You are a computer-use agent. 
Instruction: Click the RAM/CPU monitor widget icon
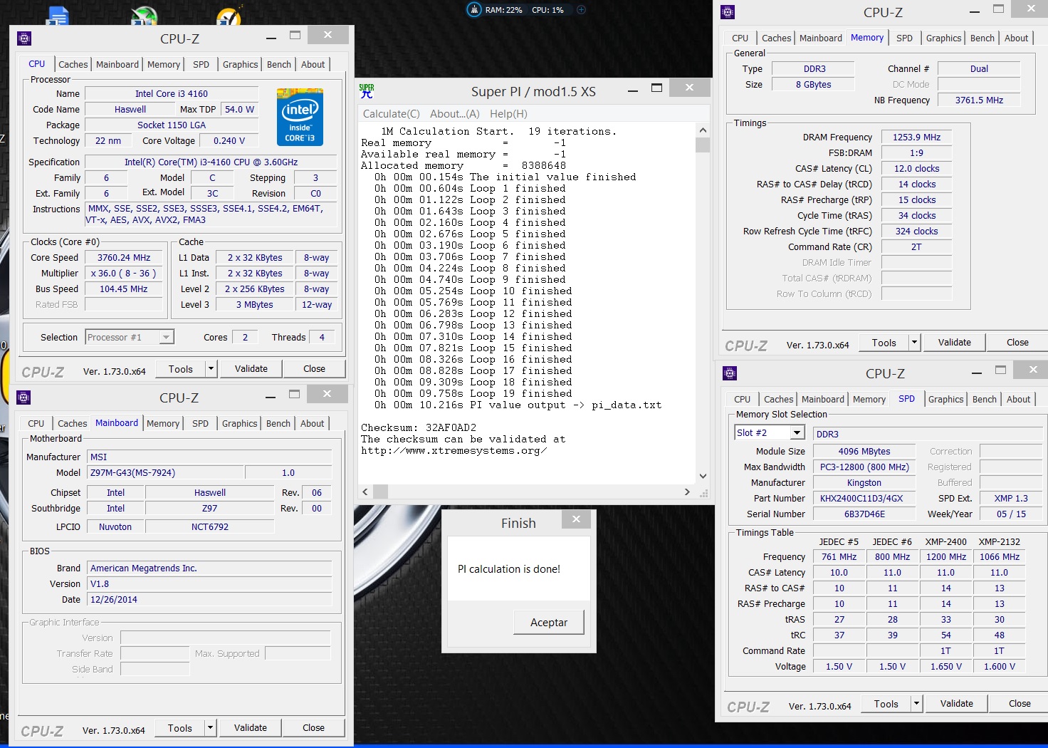point(473,10)
